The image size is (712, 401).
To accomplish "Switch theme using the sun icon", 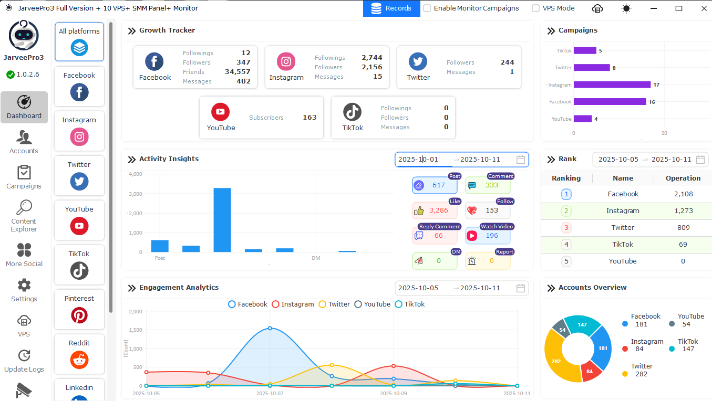I will pos(626,8).
